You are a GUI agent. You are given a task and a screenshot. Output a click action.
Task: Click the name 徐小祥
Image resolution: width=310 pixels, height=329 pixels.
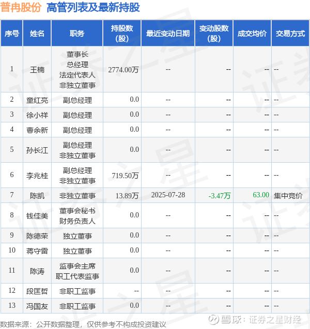[37, 115]
